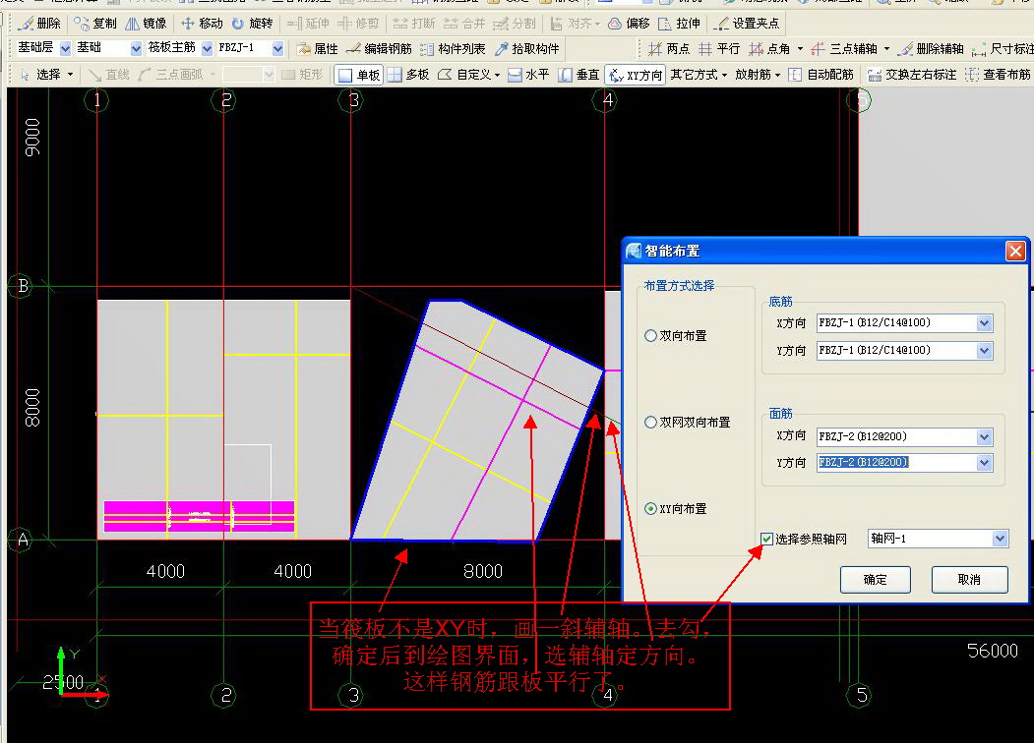Open 基础层 floor dropdown

(65, 49)
